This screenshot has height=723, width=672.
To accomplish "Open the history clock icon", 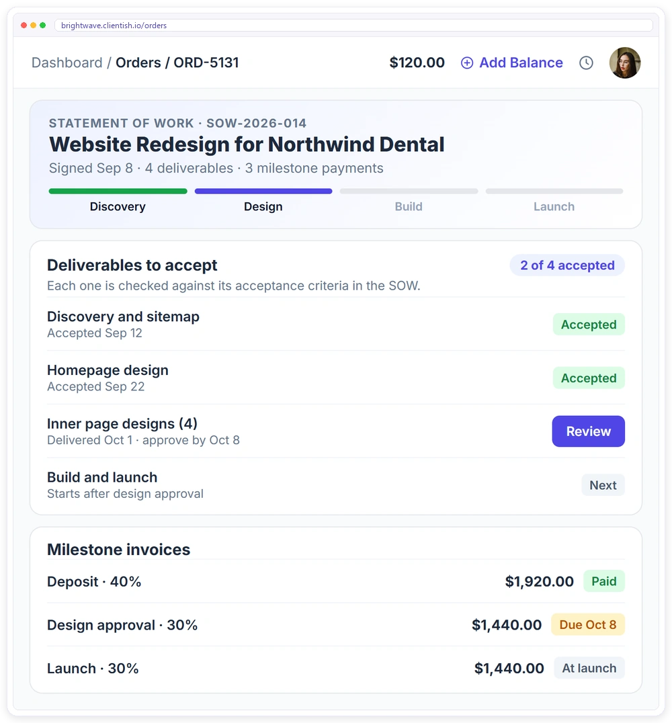I will (586, 62).
